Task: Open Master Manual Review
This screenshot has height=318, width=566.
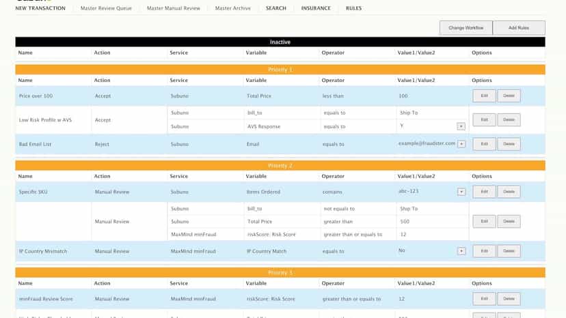Action: [x=173, y=8]
